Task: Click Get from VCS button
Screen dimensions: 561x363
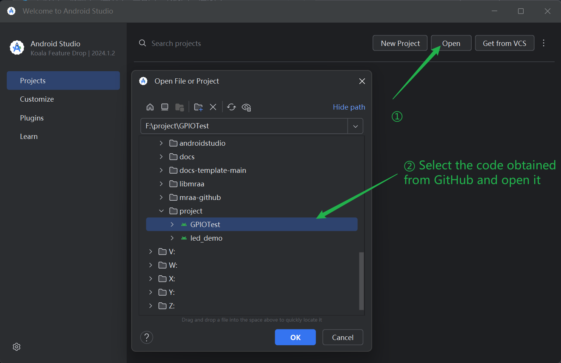Action: click(x=504, y=43)
